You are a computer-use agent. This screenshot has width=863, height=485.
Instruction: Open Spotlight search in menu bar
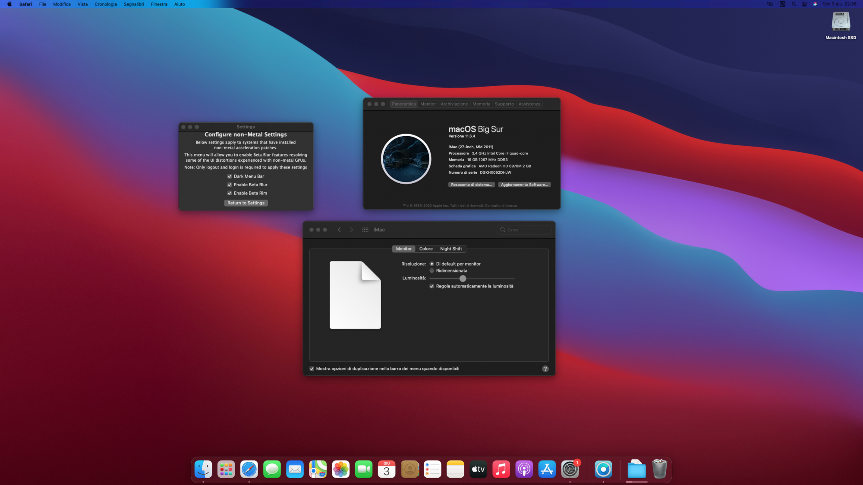[x=794, y=4]
